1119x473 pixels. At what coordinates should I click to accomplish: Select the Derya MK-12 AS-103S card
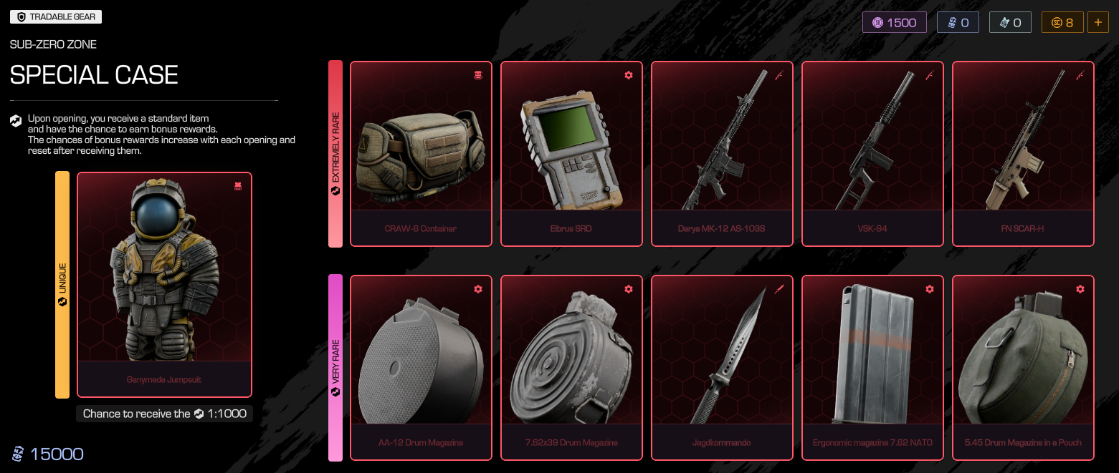click(x=722, y=154)
